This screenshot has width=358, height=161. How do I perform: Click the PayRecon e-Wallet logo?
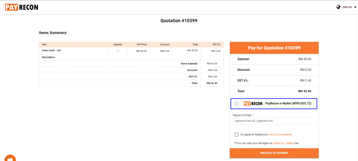[x=253, y=104]
